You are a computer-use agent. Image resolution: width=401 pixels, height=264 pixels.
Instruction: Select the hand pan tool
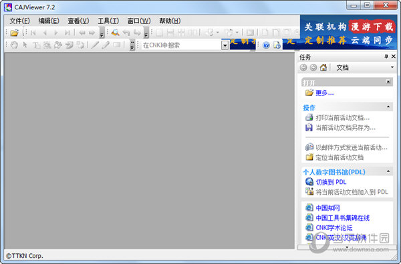pos(14,45)
